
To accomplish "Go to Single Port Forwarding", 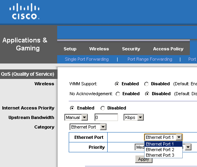I will pos(87,59).
